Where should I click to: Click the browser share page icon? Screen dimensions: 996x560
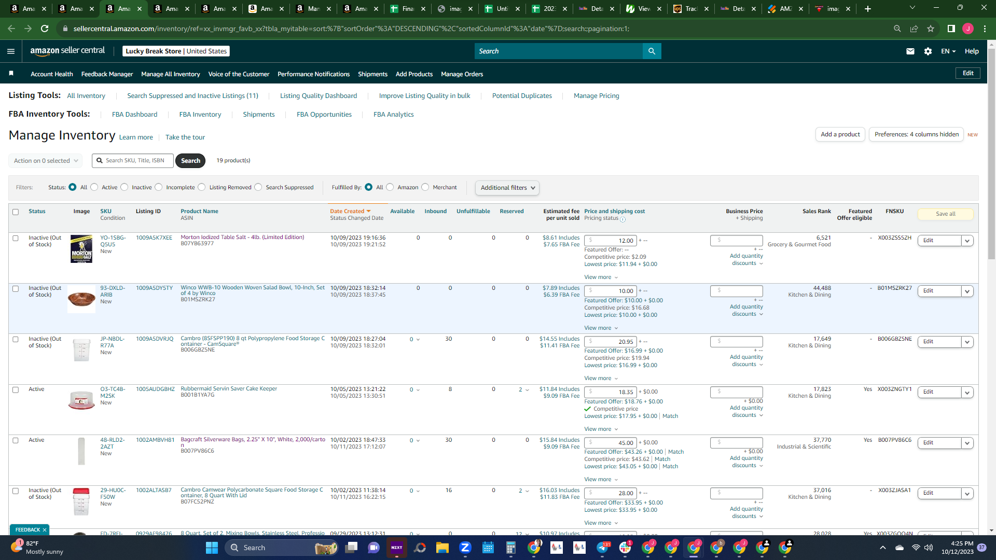click(x=914, y=29)
